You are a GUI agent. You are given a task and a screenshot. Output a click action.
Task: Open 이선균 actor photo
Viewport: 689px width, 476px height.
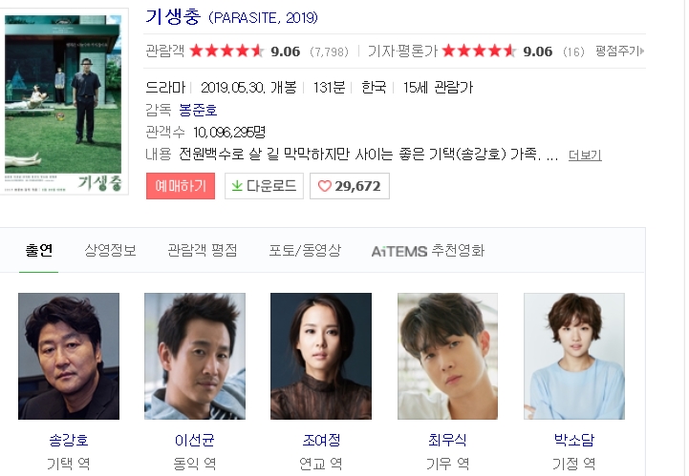tap(195, 356)
